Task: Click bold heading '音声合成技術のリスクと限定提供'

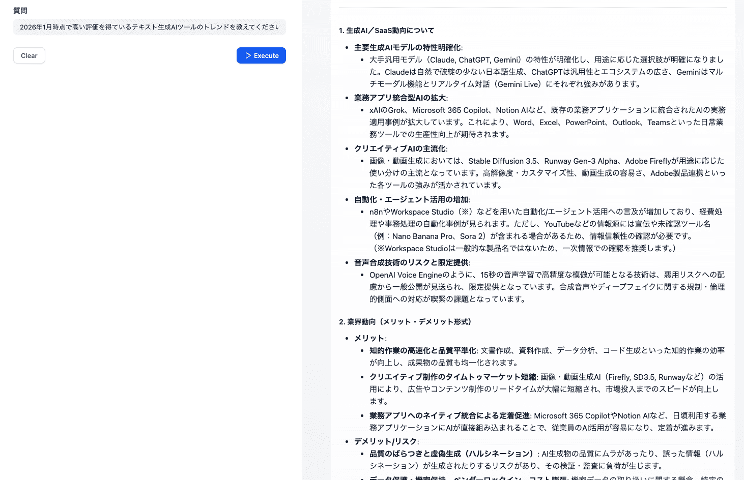Action: tap(411, 262)
